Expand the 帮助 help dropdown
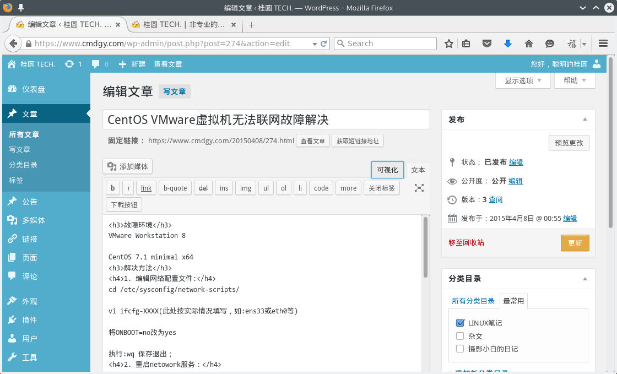 [x=575, y=80]
